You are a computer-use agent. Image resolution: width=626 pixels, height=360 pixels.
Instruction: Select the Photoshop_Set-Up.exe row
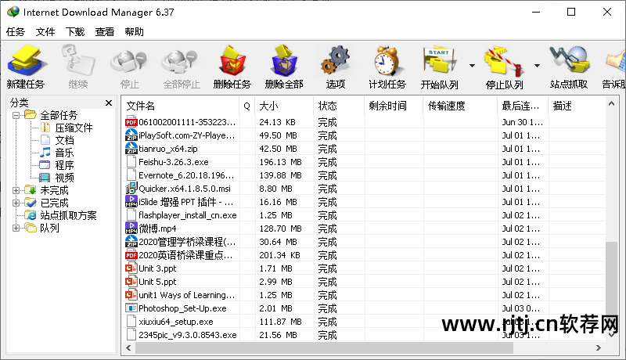(x=363, y=308)
